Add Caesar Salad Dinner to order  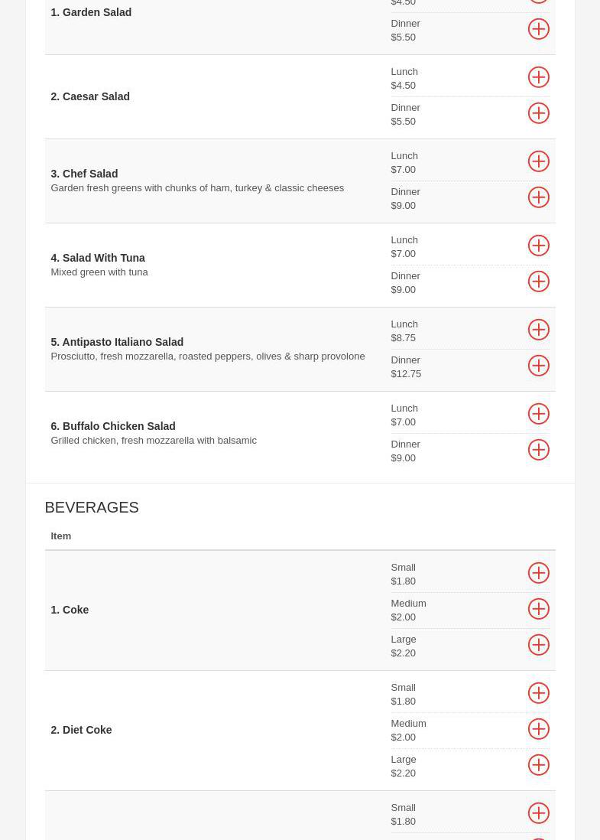pyautogui.click(x=538, y=113)
